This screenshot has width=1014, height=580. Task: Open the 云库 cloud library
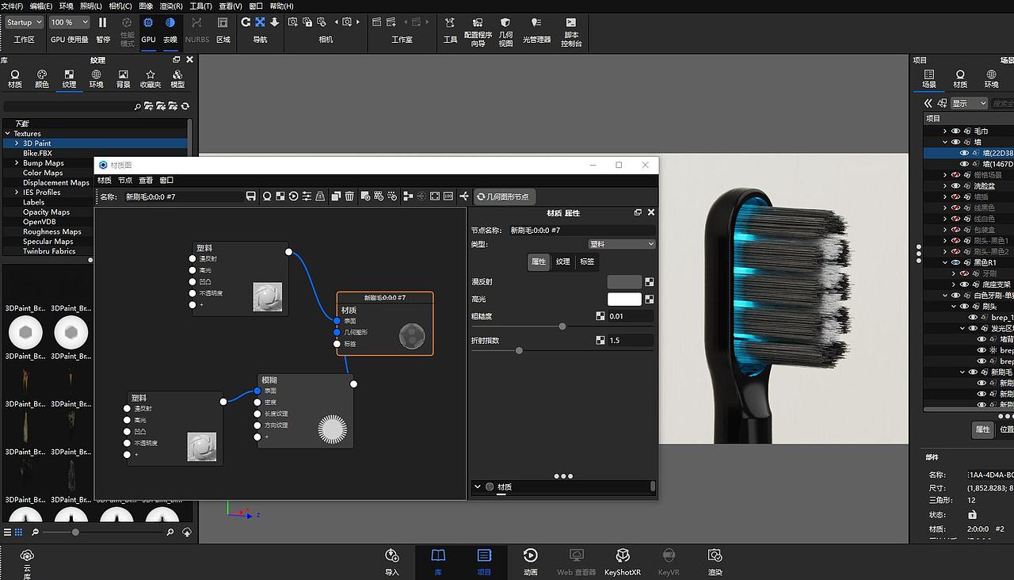click(x=27, y=563)
